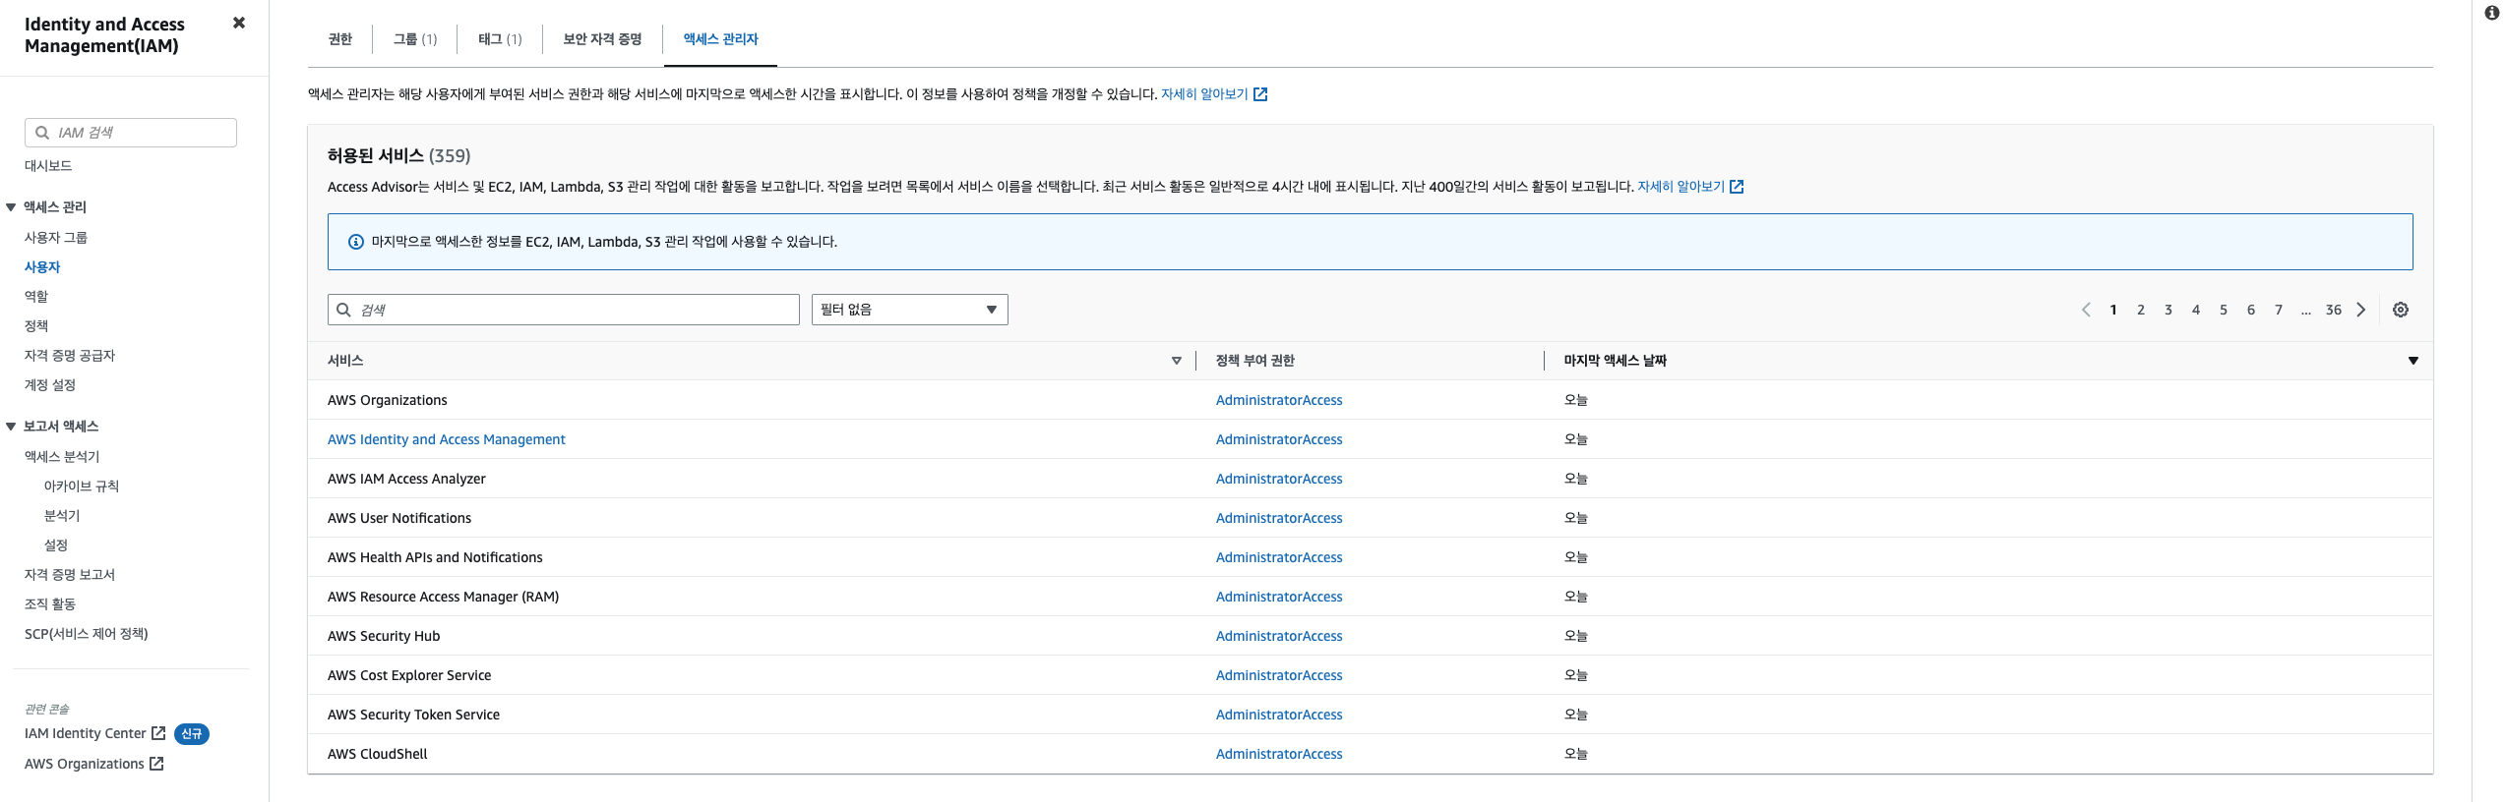The image size is (2505, 802).
Task: Open the table preferences gear icon
Action: coord(2401,310)
